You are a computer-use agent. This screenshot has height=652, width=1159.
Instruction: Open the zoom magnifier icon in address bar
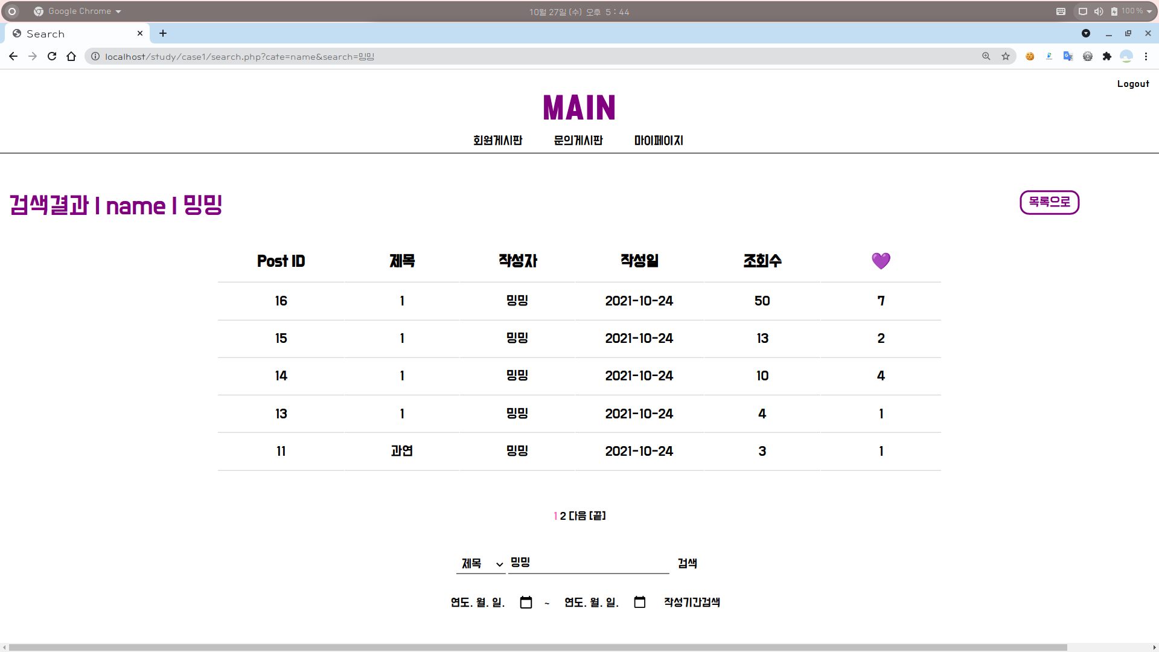[x=986, y=56]
